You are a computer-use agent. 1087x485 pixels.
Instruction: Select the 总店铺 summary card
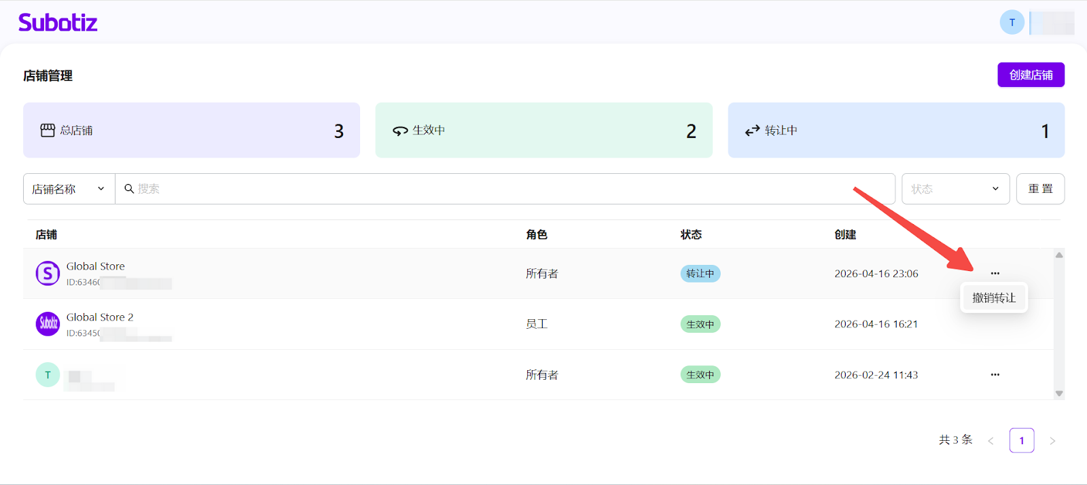[192, 130]
